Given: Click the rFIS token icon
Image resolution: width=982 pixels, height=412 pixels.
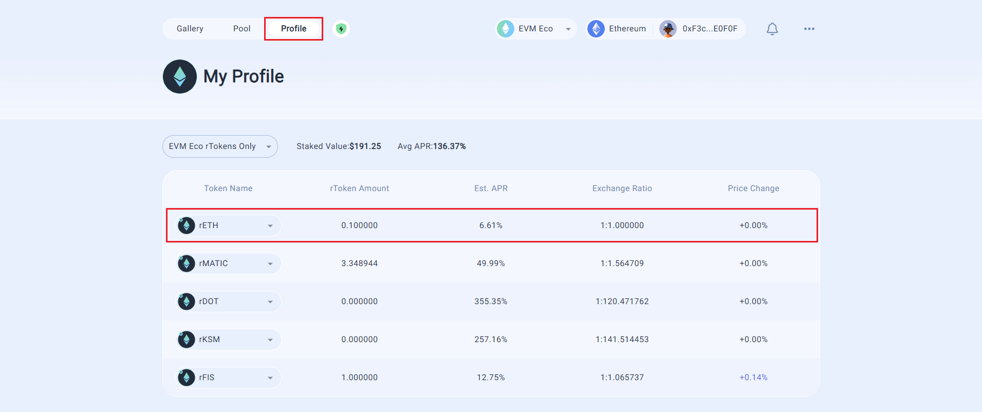Looking at the screenshot, I should pyautogui.click(x=186, y=378).
